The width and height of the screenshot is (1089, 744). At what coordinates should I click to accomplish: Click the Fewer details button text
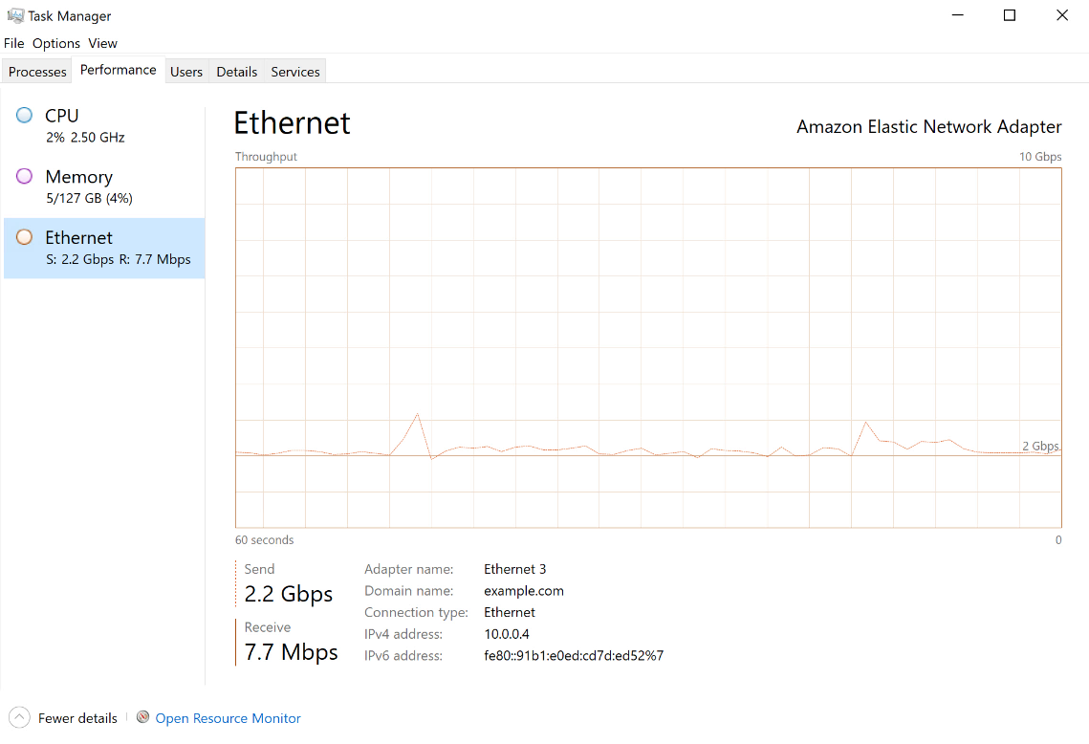pos(77,718)
